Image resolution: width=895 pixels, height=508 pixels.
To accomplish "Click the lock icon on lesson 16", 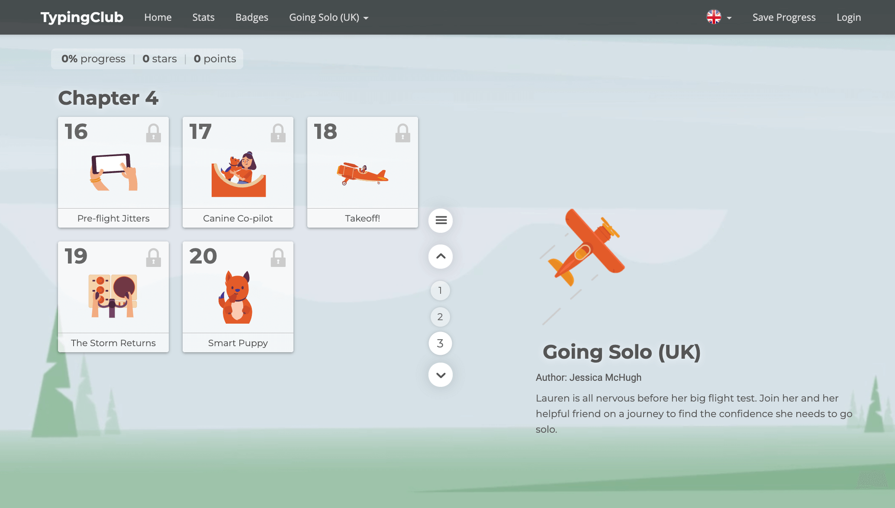I will pos(153,133).
